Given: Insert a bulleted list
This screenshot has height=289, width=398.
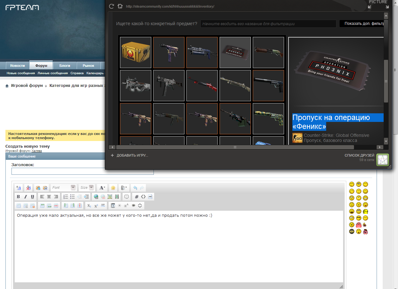Looking at the screenshot, I should tap(72, 197).
